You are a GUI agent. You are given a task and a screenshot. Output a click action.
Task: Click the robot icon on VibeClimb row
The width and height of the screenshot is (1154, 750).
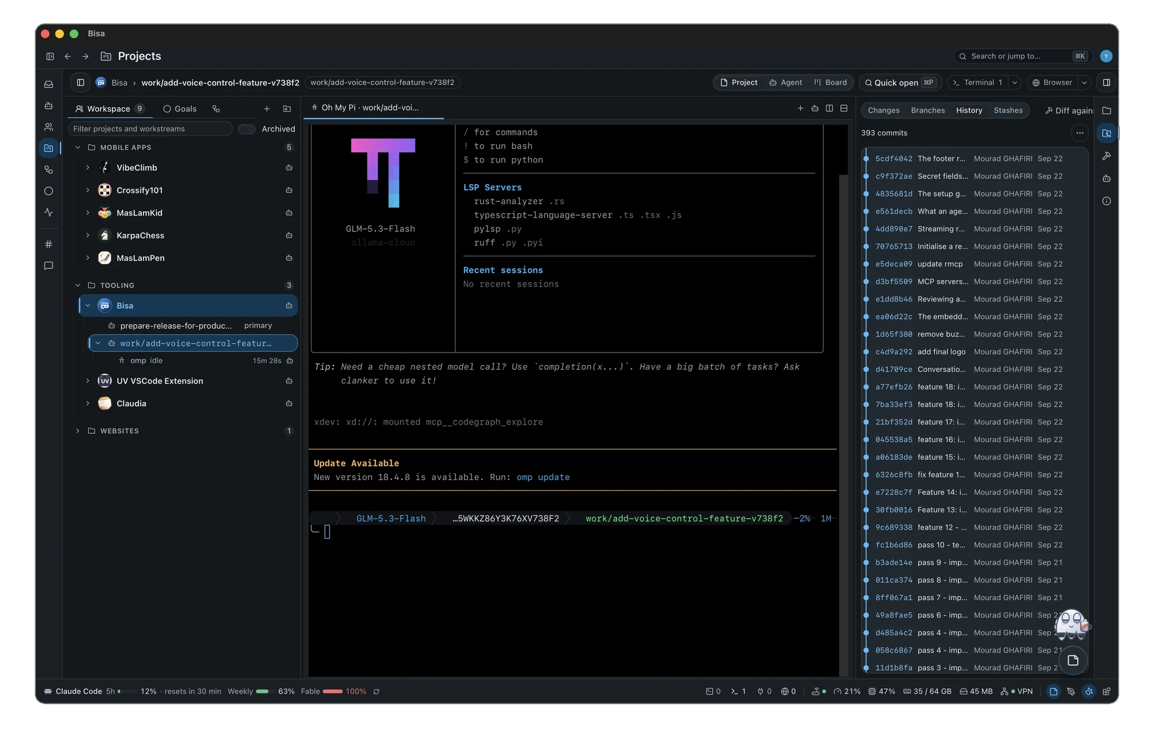click(x=289, y=168)
